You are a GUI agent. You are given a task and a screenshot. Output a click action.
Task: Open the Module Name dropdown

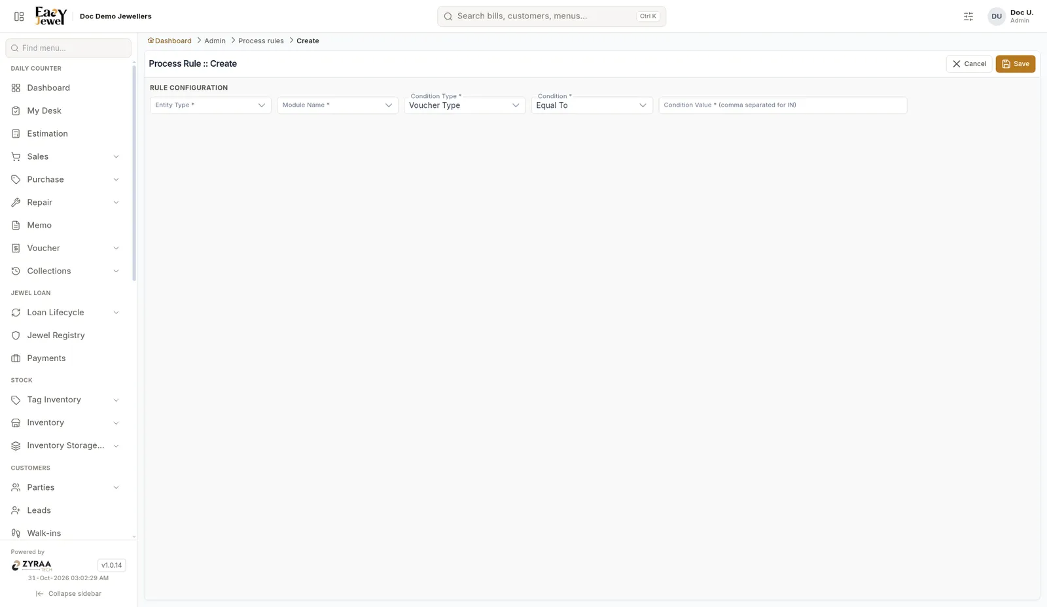coord(338,105)
